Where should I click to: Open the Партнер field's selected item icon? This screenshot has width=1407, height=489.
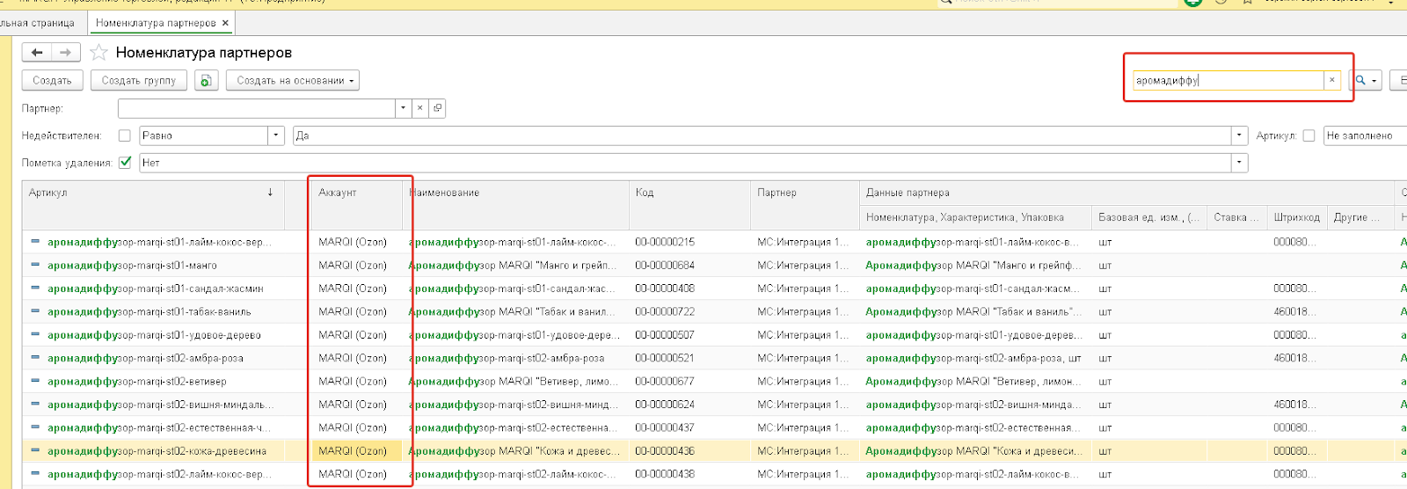coord(437,108)
